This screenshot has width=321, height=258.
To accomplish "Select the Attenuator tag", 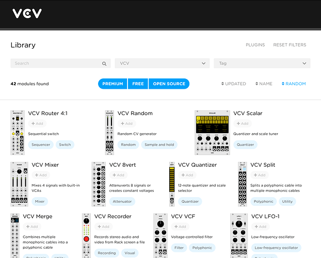I will pyautogui.click(x=122, y=201).
